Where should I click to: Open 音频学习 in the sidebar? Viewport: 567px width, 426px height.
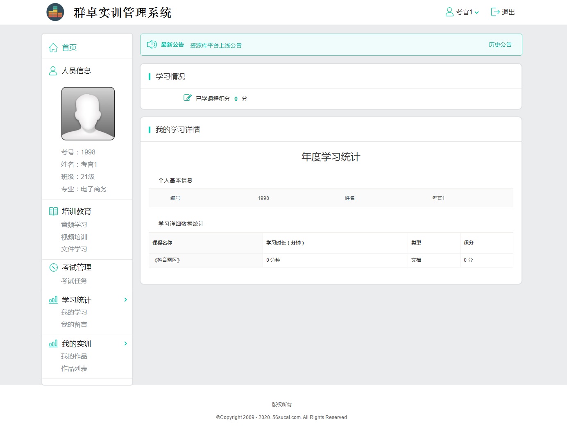click(x=74, y=224)
